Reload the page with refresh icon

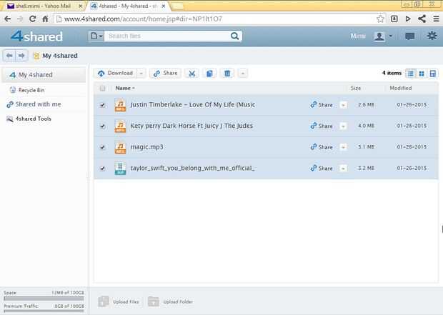coord(32,19)
